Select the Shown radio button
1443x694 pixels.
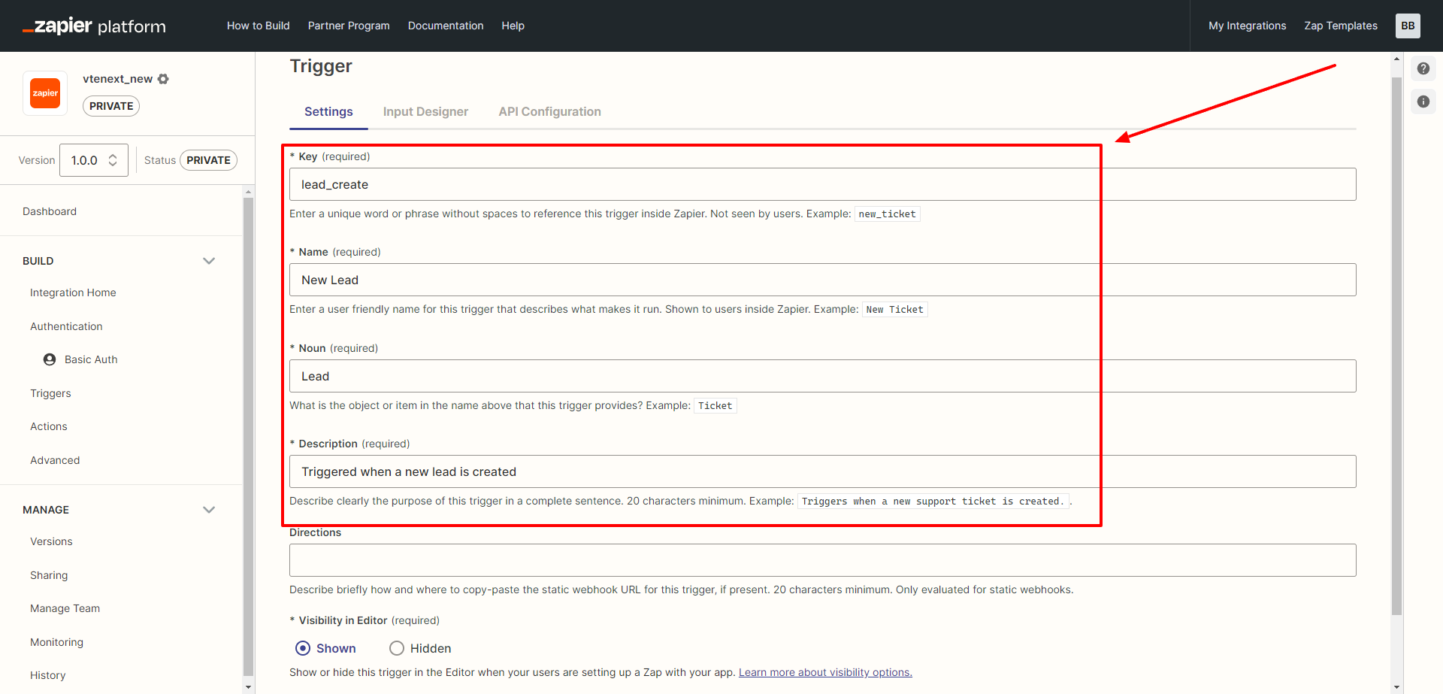[x=303, y=648]
